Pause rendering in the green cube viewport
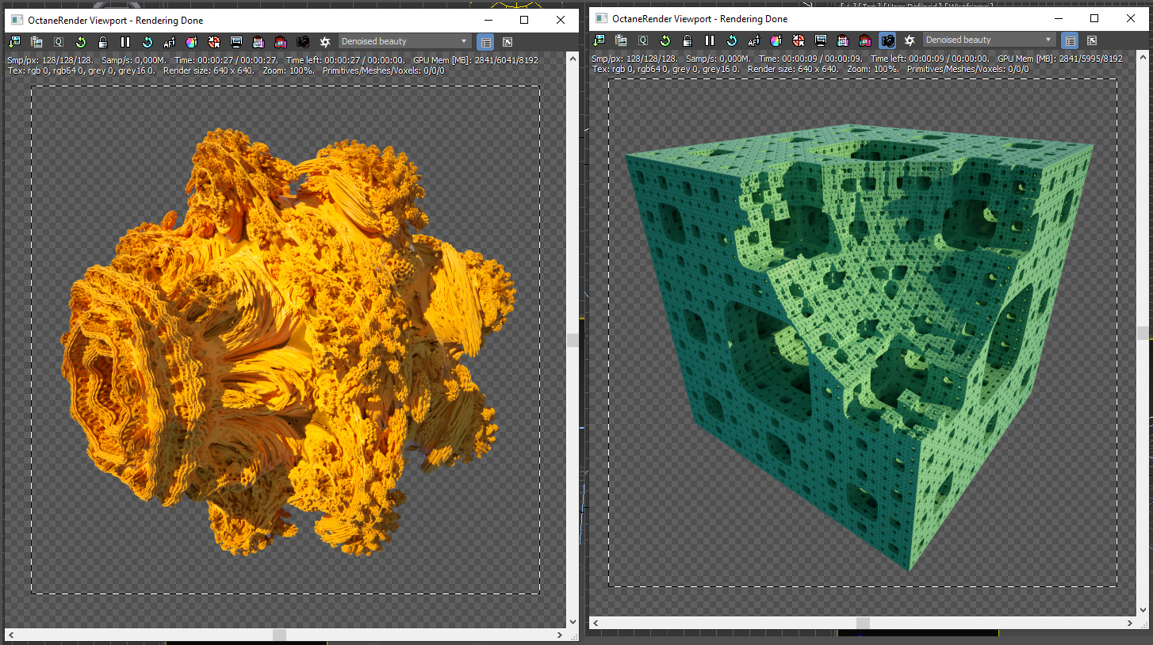The image size is (1153, 645). click(x=710, y=40)
